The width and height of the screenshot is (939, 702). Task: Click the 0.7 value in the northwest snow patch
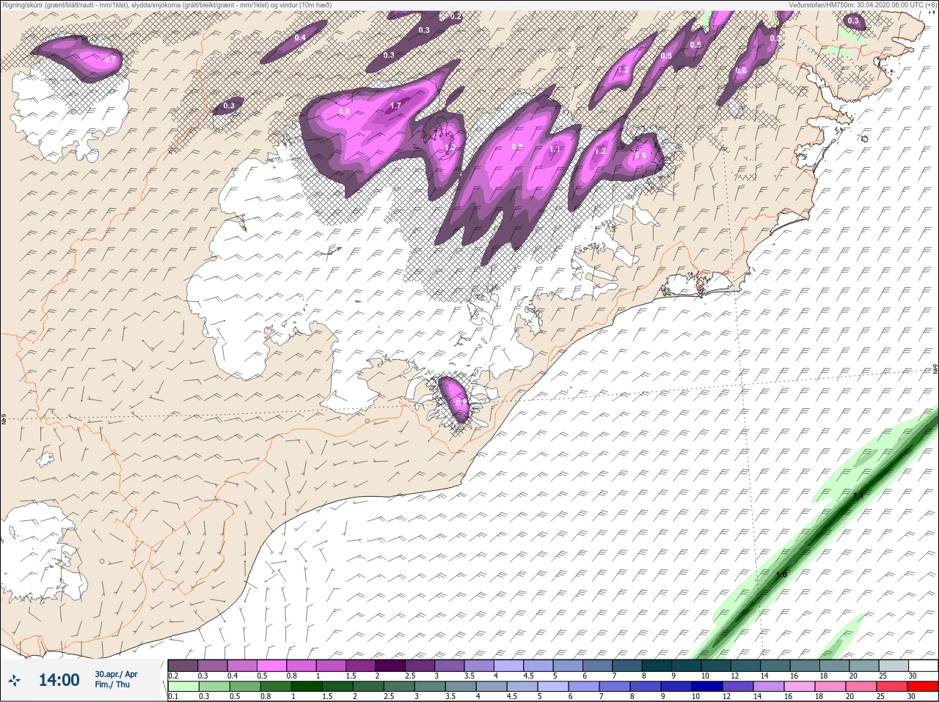[110, 59]
